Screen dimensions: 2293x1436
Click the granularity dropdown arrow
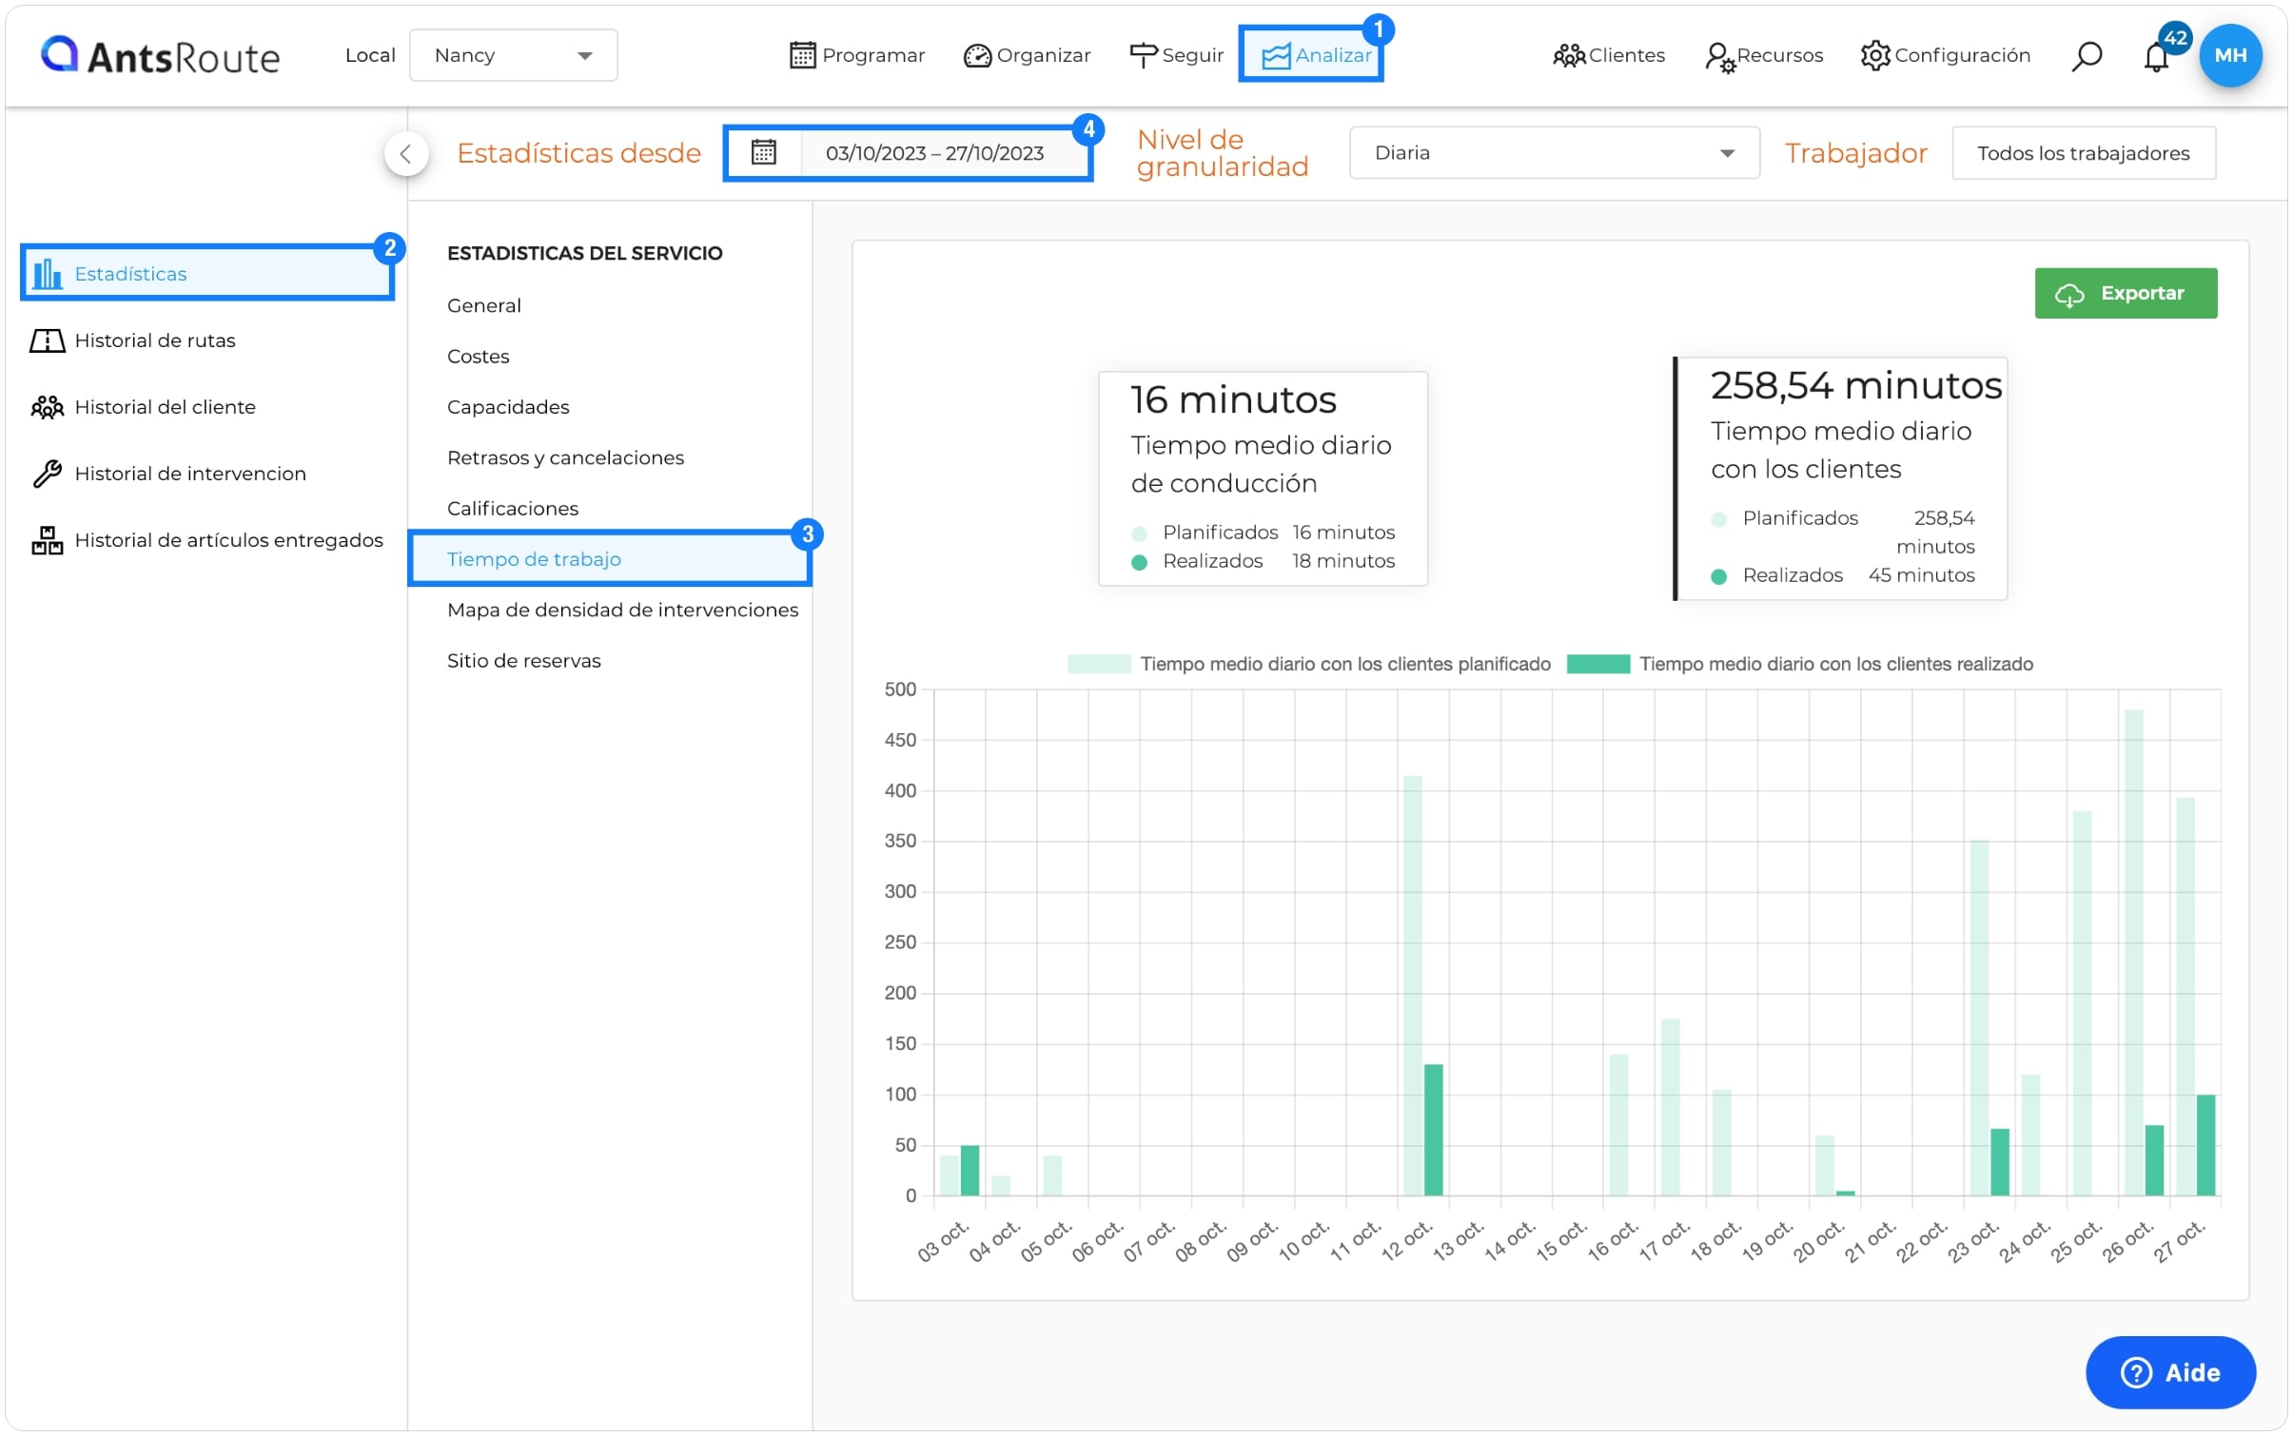tap(1727, 153)
